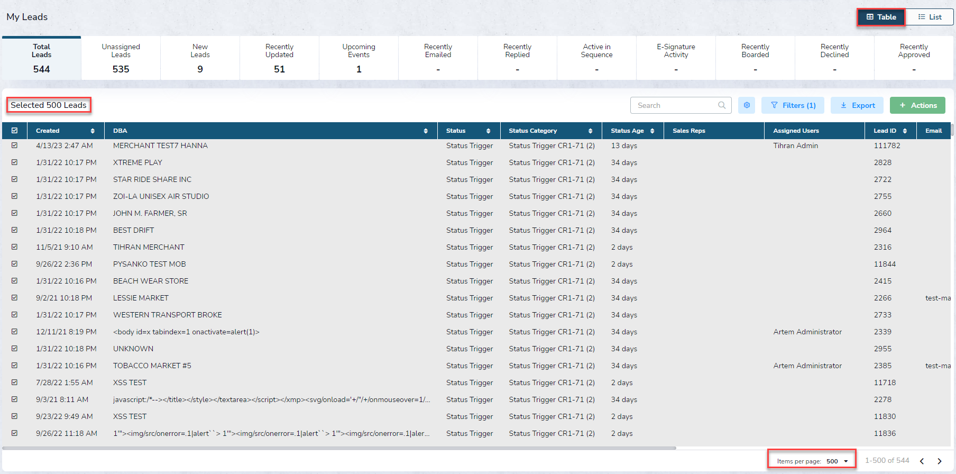Sort by the Created column arrows

point(93,131)
